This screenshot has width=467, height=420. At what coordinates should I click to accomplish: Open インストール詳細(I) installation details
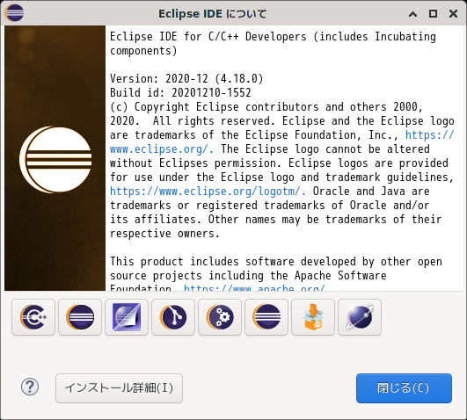point(119,388)
